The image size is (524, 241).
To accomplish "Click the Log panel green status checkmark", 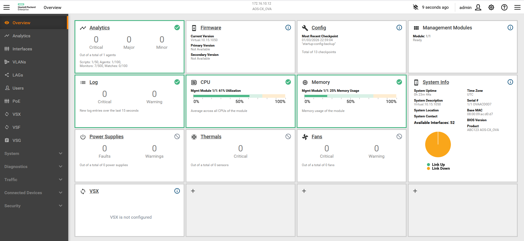I will click(177, 82).
